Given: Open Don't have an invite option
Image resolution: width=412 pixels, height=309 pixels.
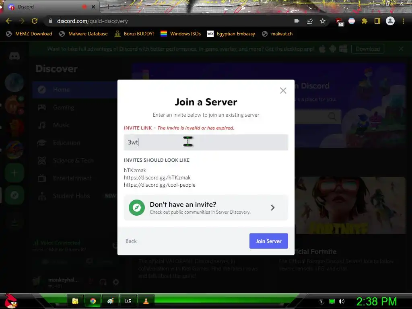Looking at the screenshot, I should (x=206, y=208).
